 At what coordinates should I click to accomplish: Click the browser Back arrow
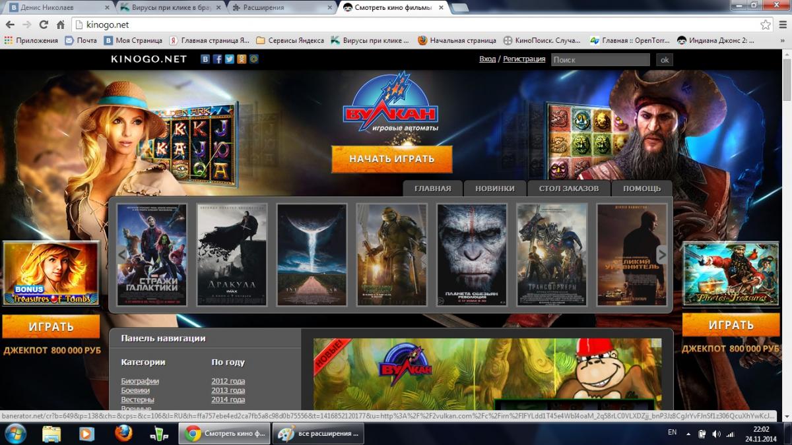point(9,25)
